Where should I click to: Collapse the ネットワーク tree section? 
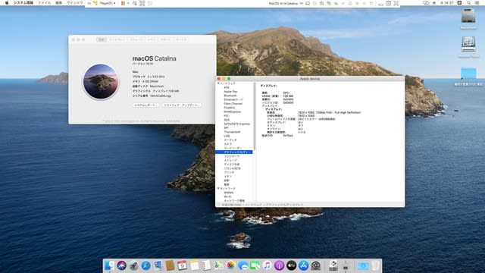click(x=218, y=188)
